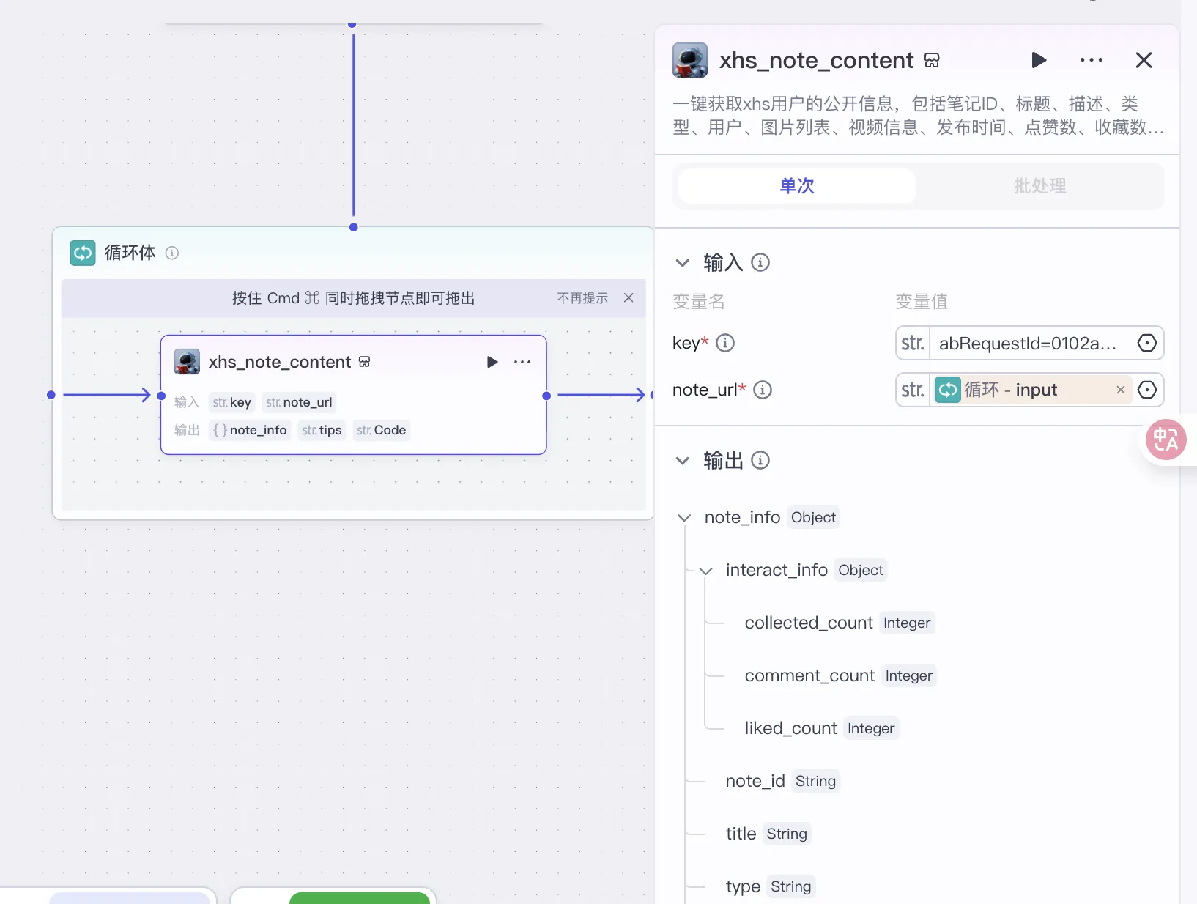Click the badge icon beside canvas node title

click(365, 362)
